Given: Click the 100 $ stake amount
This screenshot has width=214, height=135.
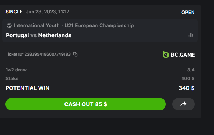Looking at the screenshot, I should 188,79.
